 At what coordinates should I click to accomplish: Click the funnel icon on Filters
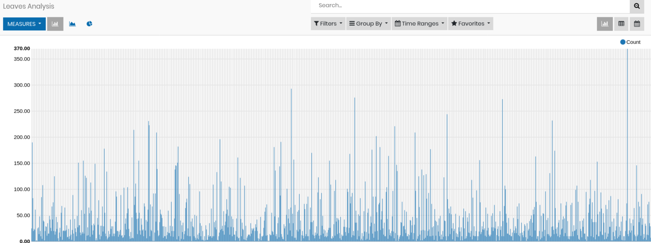tap(316, 24)
